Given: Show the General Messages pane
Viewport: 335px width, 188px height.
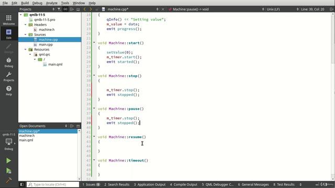Looking at the screenshot, I should coord(253,184).
